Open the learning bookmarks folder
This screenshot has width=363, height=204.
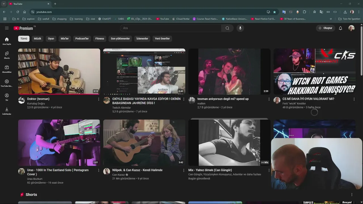76,19
